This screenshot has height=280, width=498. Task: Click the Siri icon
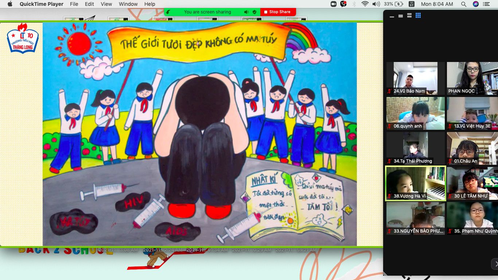pos(475,4)
